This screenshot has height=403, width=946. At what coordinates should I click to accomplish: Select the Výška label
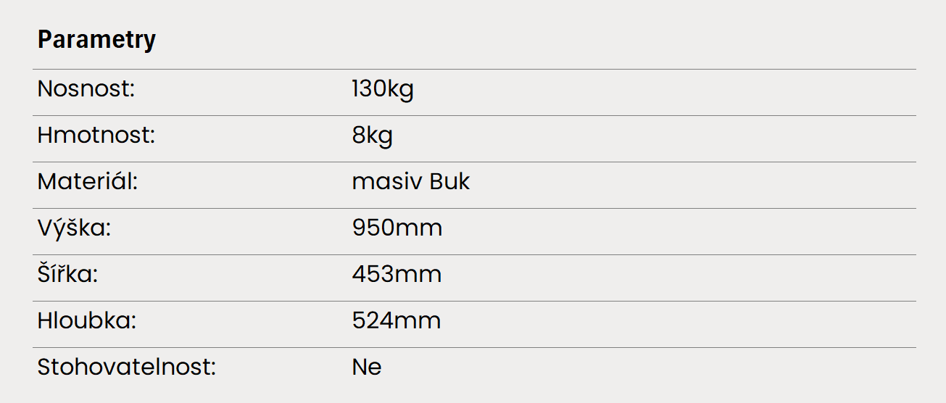point(74,228)
